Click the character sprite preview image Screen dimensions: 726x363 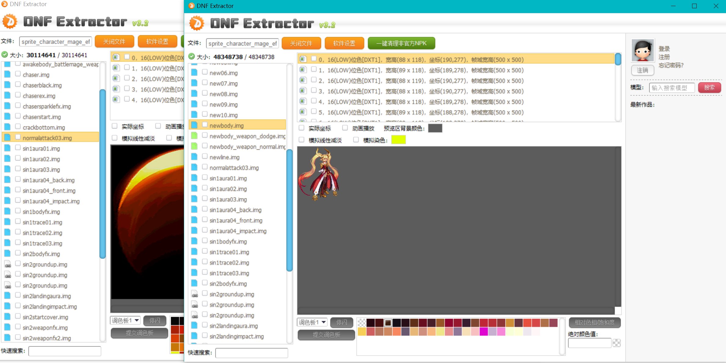click(x=319, y=174)
